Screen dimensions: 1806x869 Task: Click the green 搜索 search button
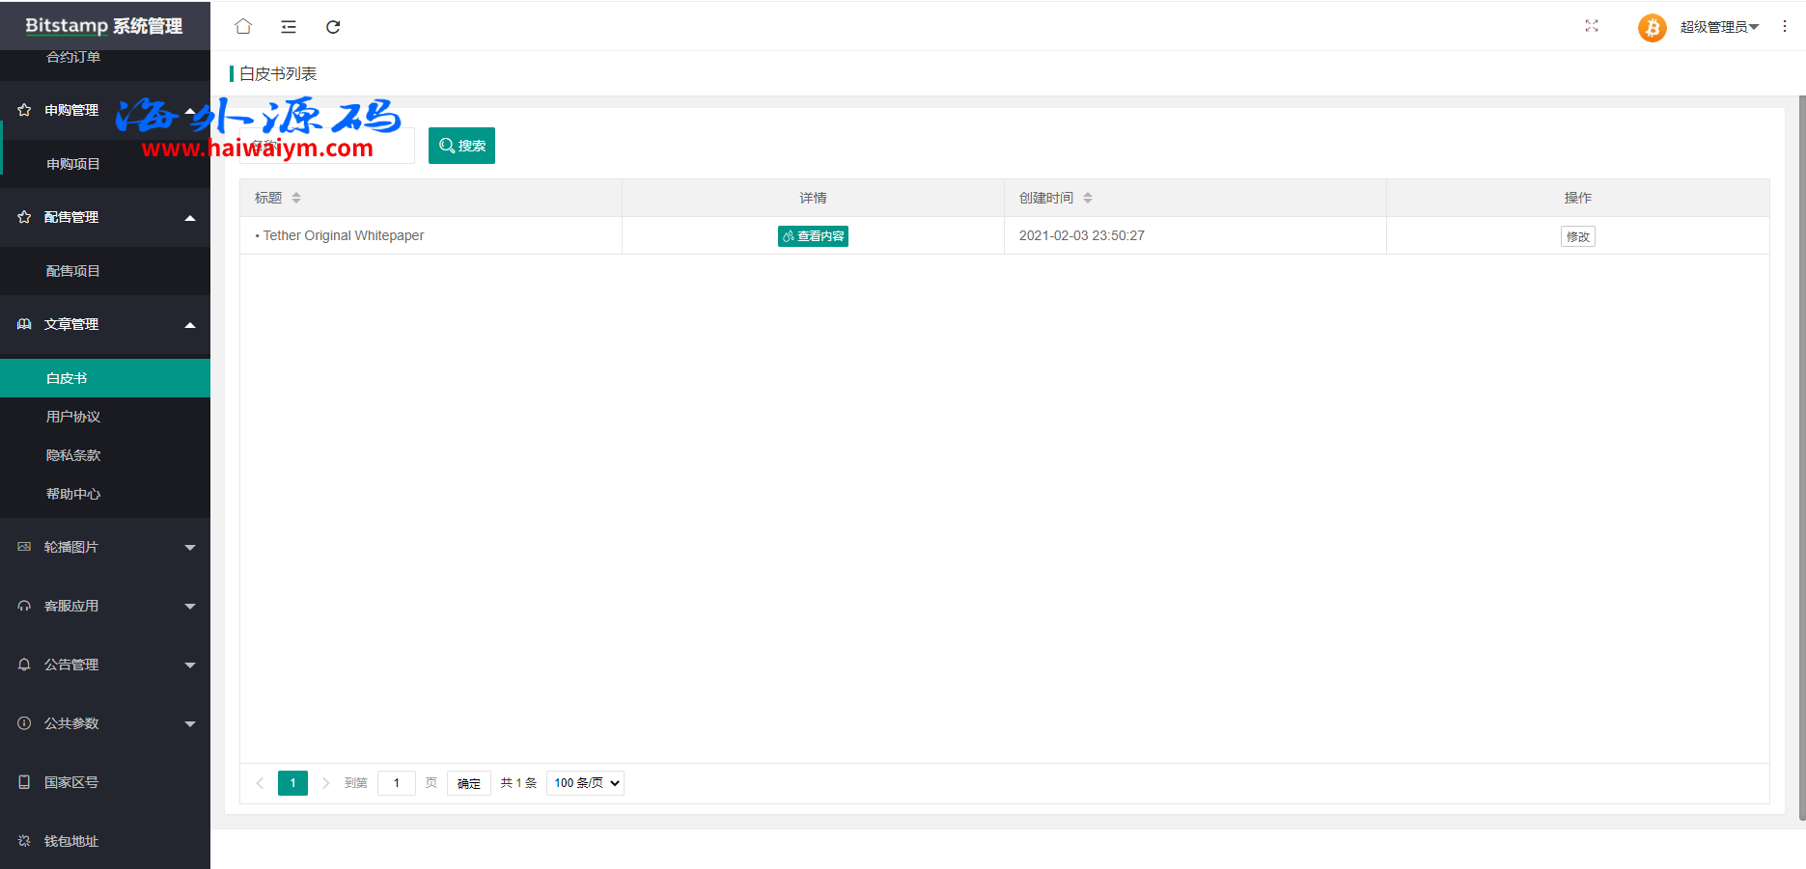pyautogui.click(x=461, y=146)
